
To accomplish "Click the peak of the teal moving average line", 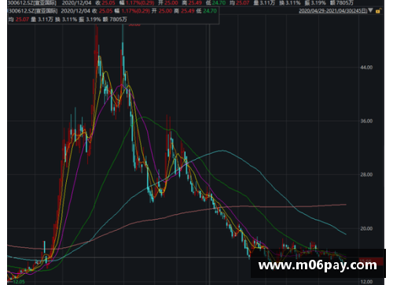I will click(222, 150).
